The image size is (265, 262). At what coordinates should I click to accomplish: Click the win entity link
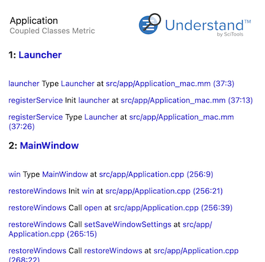[14, 174]
